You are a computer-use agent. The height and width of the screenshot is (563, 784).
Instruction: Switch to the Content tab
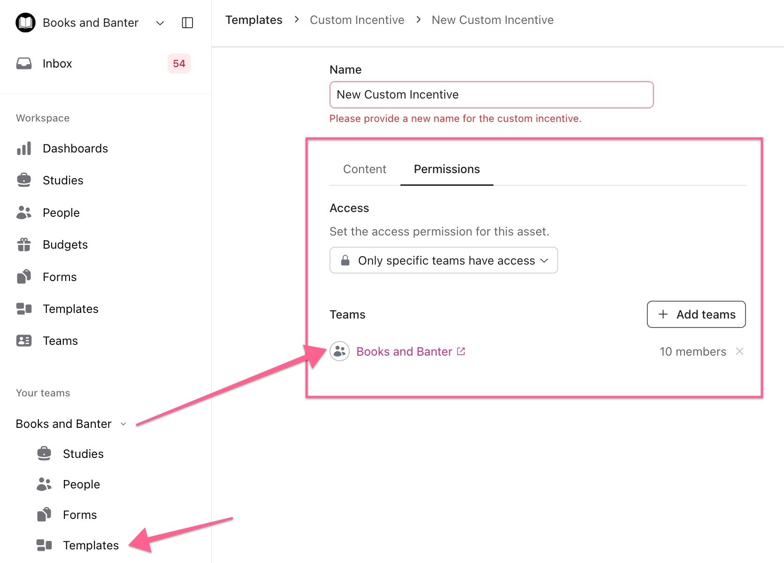tap(364, 169)
